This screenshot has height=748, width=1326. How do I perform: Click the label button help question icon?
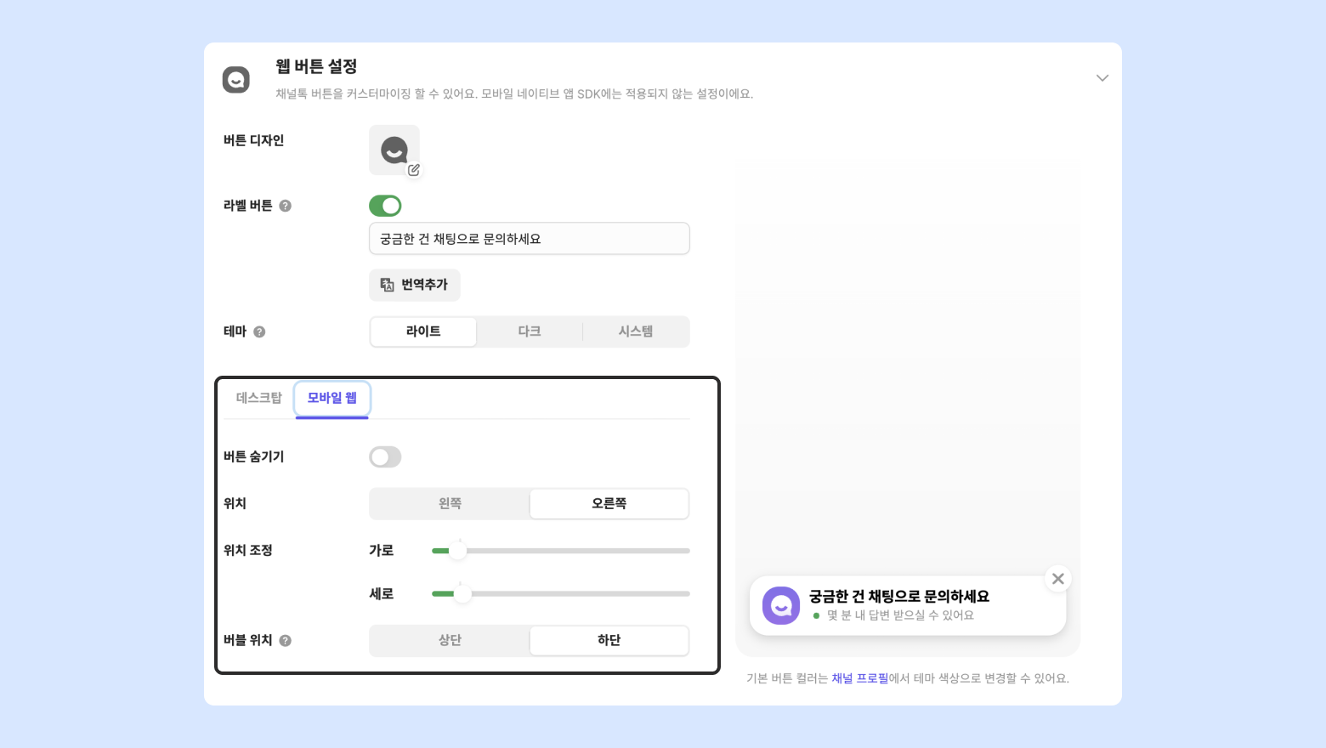coord(286,206)
